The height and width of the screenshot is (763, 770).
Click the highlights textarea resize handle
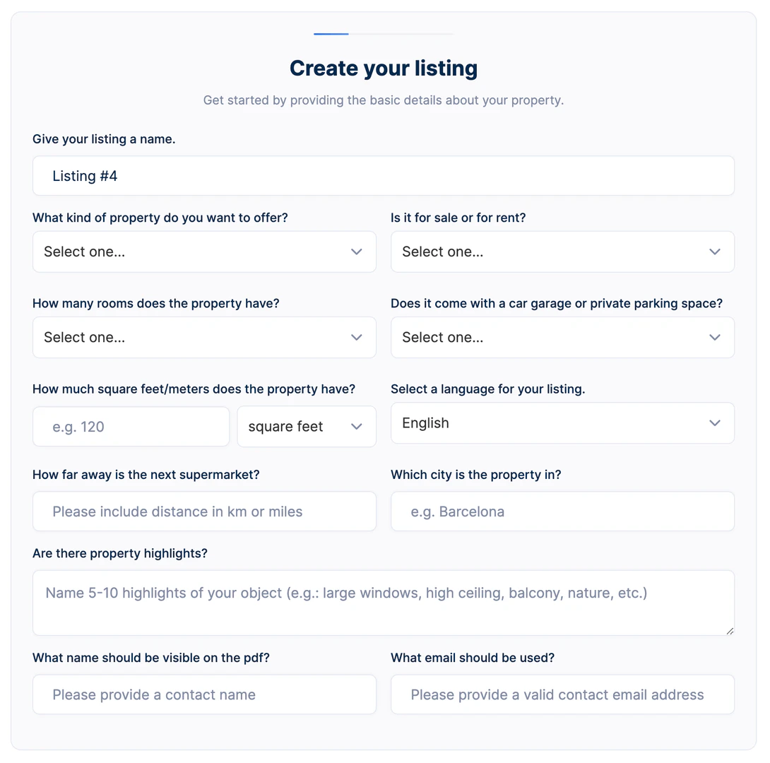(x=730, y=633)
